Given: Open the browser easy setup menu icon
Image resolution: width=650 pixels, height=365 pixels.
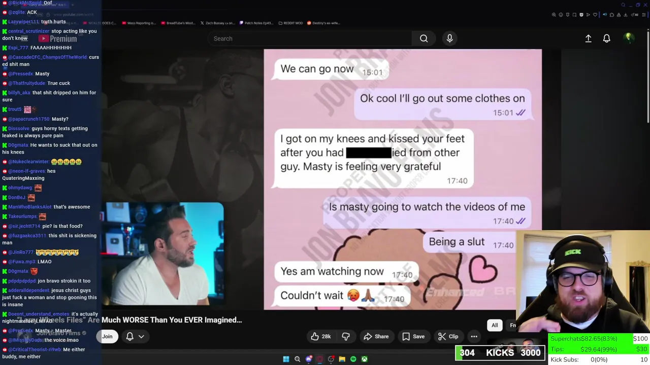Looking at the screenshot, I should 644,15.
